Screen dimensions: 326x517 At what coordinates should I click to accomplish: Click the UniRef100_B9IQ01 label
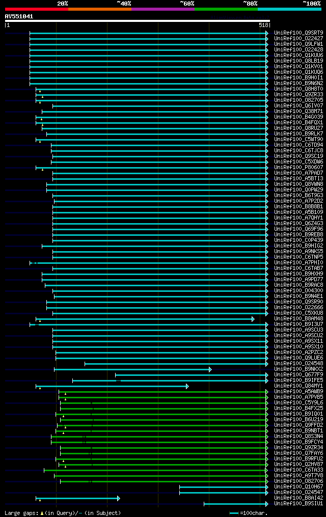click(298, 414)
